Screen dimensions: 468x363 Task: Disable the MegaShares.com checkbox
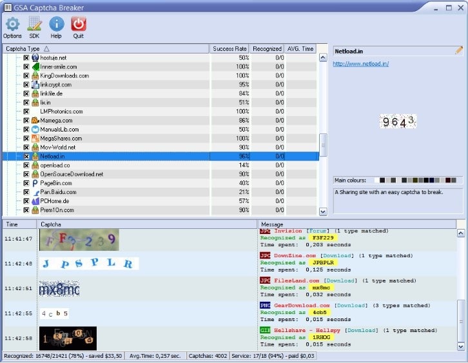pyautogui.click(x=26, y=138)
